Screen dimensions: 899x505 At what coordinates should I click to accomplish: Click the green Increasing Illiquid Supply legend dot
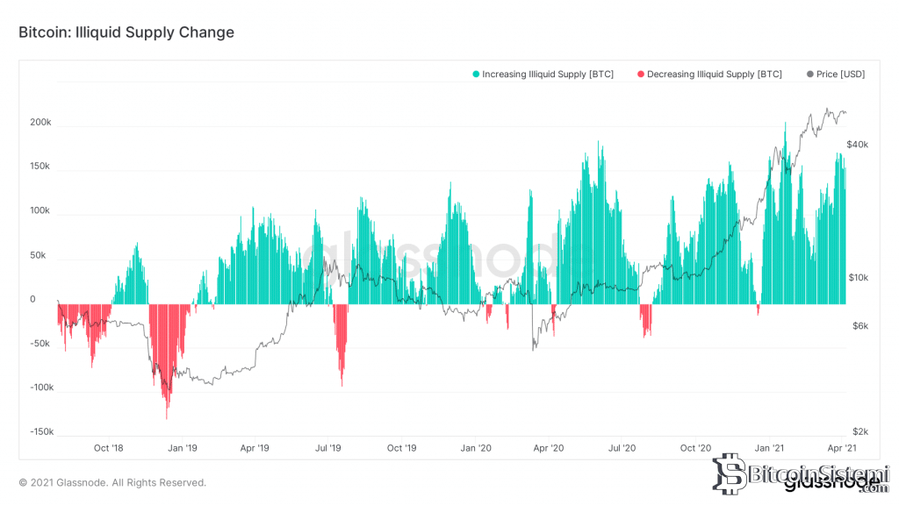(476, 75)
